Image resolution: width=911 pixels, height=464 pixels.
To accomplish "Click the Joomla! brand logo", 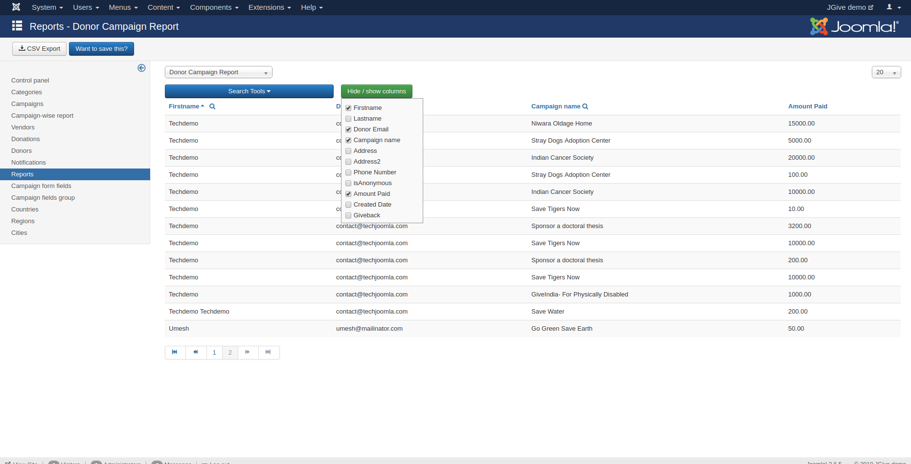I will (x=854, y=26).
